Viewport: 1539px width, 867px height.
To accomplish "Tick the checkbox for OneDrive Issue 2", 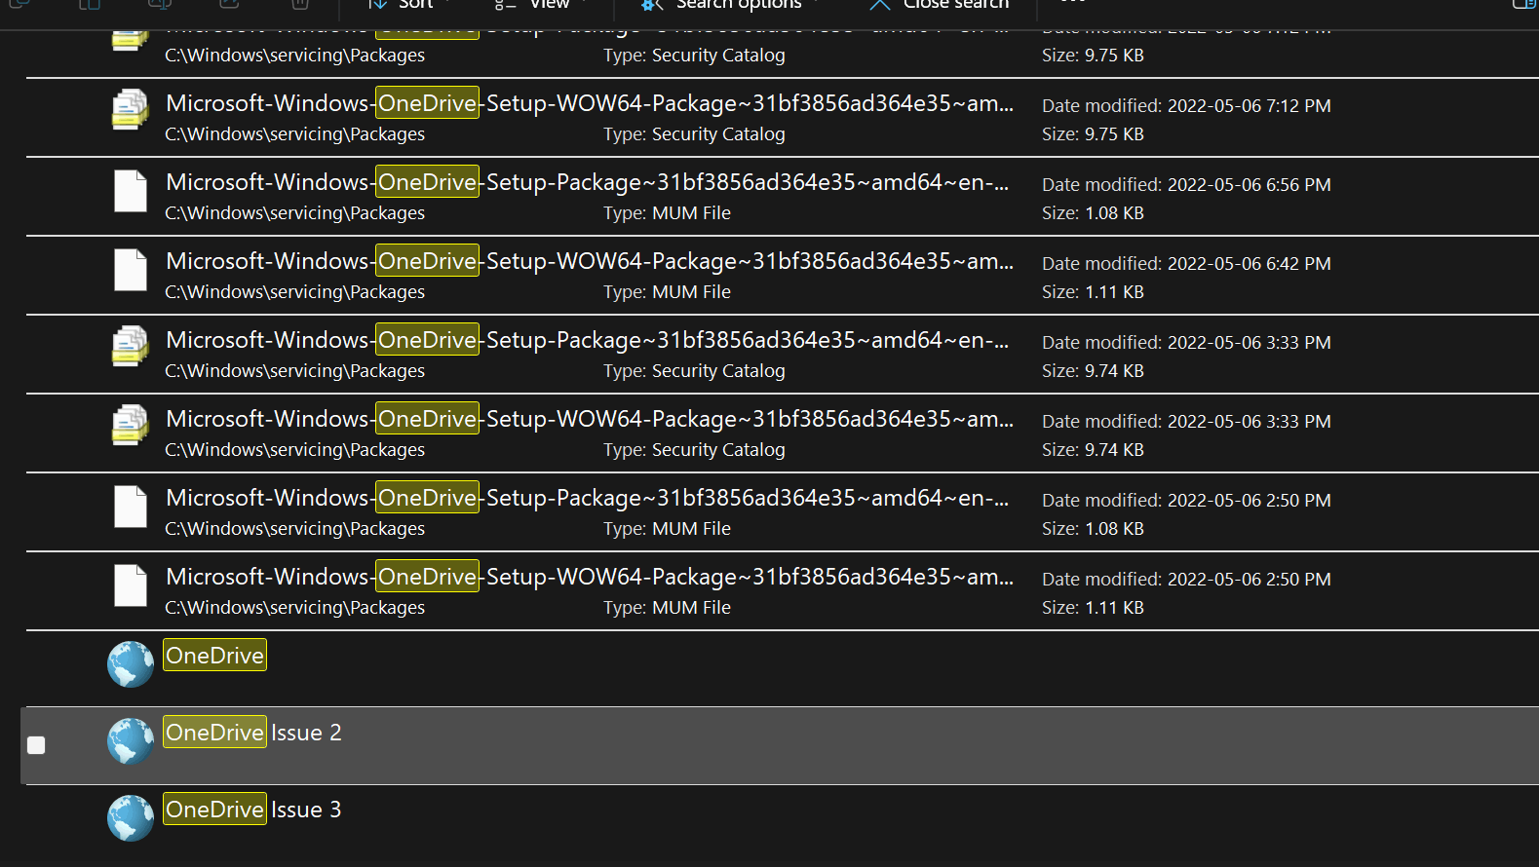I will point(36,745).
